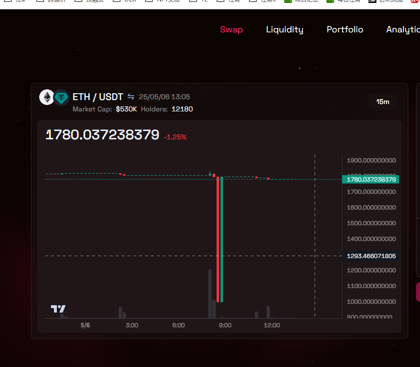Click the large 1780.037238379 price heading
The width and height of the screenshot is (420, 367).
[102, 134]
